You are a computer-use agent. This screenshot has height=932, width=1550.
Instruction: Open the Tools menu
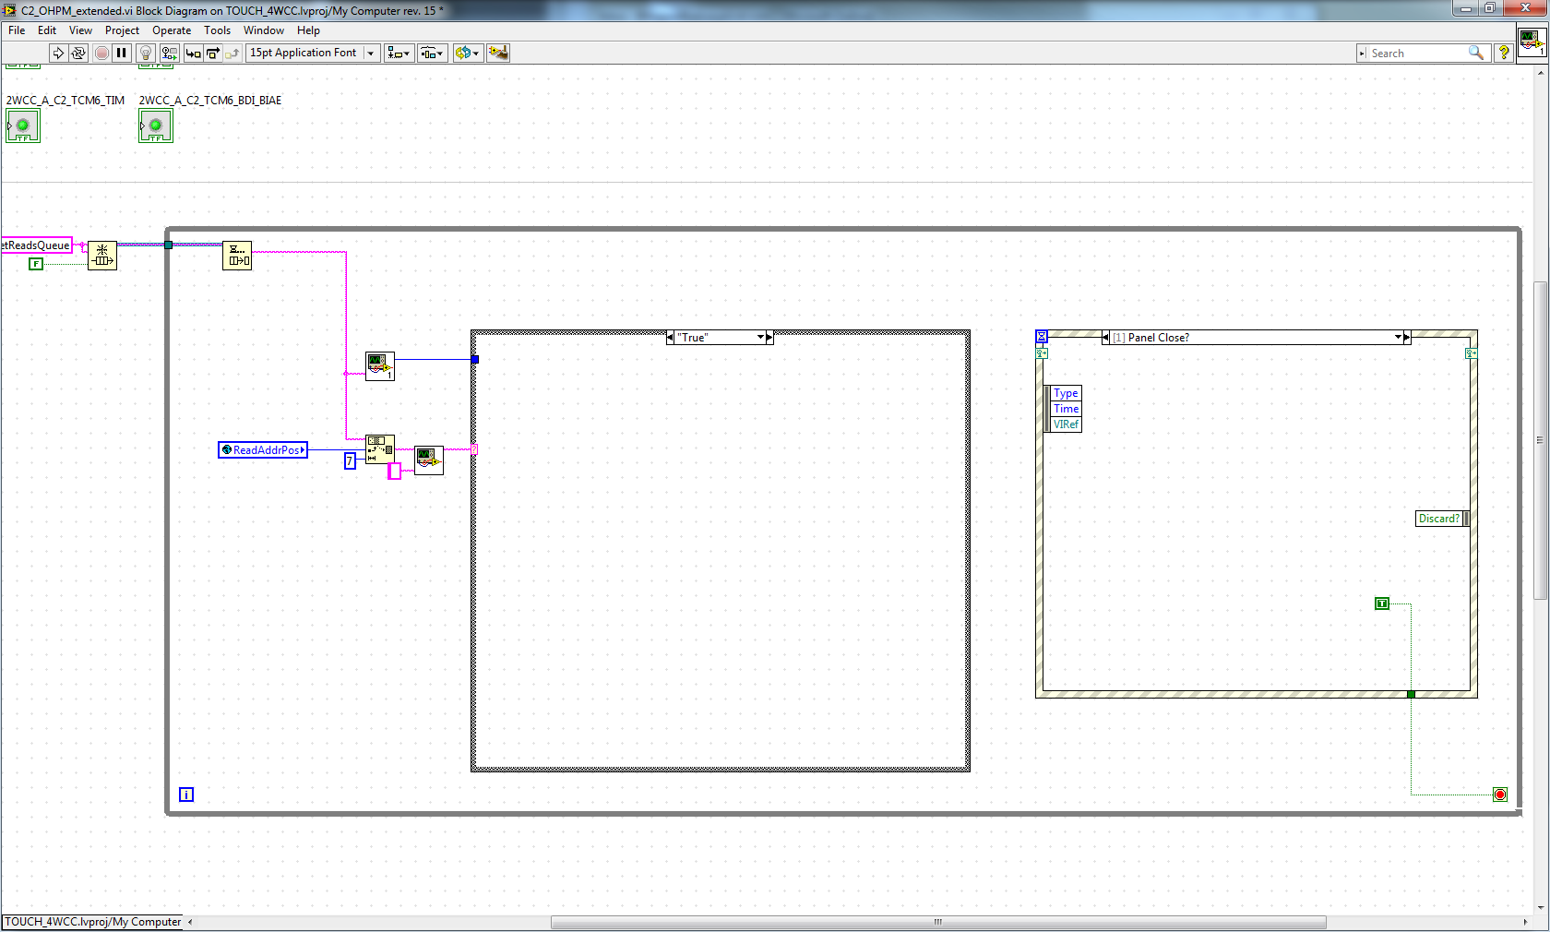218,30
